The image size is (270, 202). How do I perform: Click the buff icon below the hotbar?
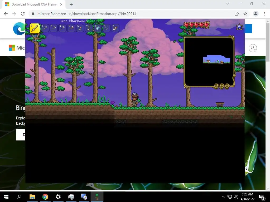pos(35,37)
